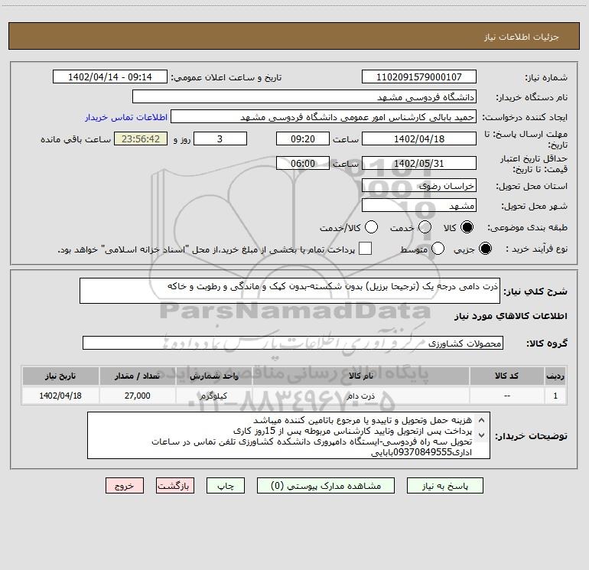The image size is (589, 570).
Task: Click the تعداد / مقدار column header
Action: [x=138, y=376]
